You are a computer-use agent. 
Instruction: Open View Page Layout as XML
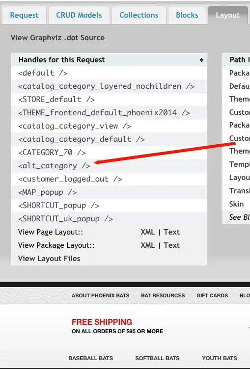tap(148, 232)
